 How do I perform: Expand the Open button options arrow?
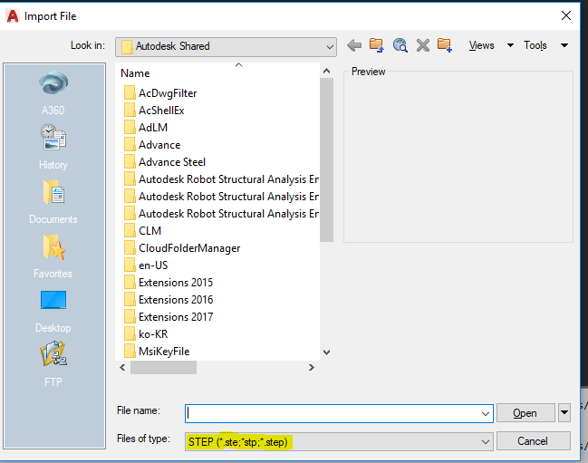pyautogui.click(x=564, y=413)
